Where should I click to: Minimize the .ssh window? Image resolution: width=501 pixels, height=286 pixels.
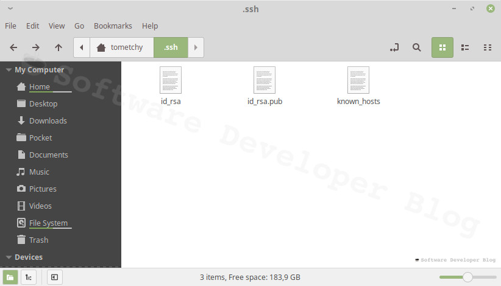click(454, 9)
